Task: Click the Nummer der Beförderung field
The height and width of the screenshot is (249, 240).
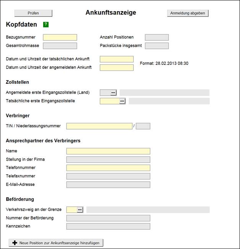Action: (108, 218)
